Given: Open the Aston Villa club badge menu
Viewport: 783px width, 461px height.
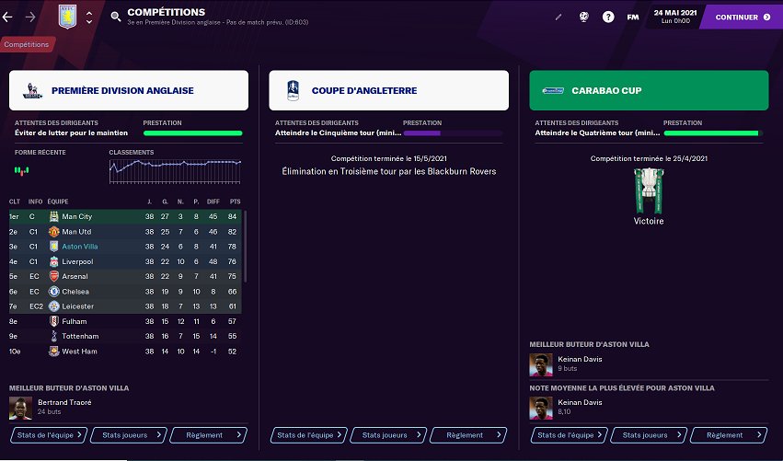Looking at the screenshot, I should (x=64, y=17).
